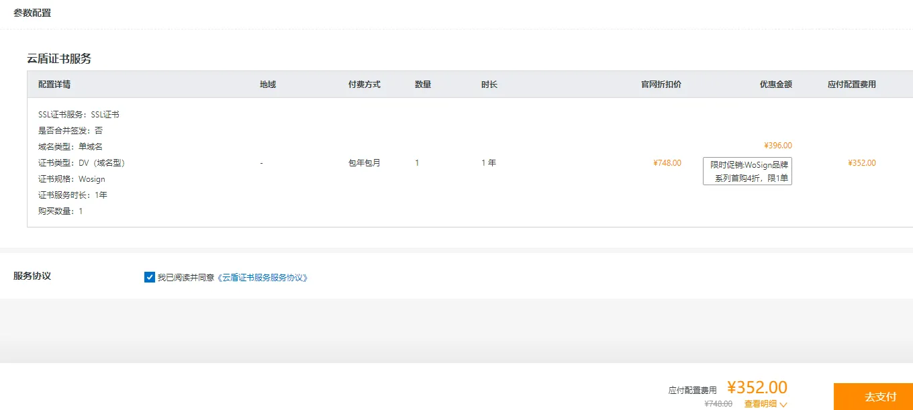Click the ¥396.00 discount amount
Viewport: 913px width, 410px height.
[x=778, y=146]
